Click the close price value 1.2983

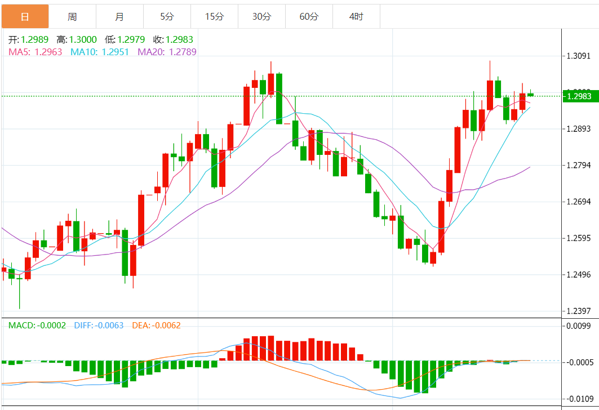(179, 39)
